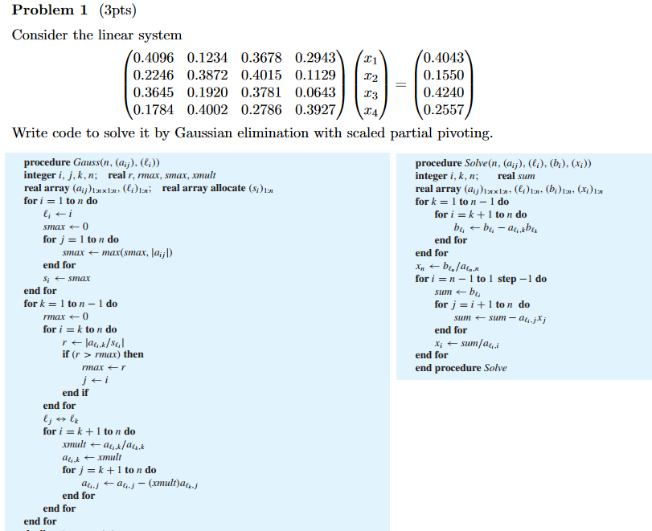Click the "for j = k + 1 to n do" line

pos(109,470)
